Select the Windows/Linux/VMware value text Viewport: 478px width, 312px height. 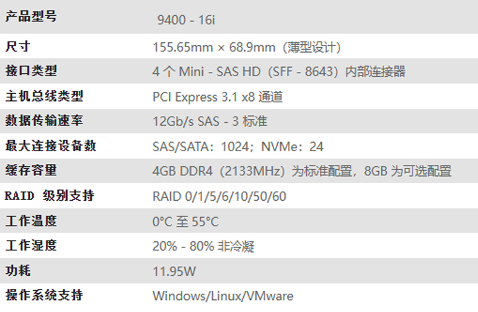pyautogui.click(x=223, y=296)
